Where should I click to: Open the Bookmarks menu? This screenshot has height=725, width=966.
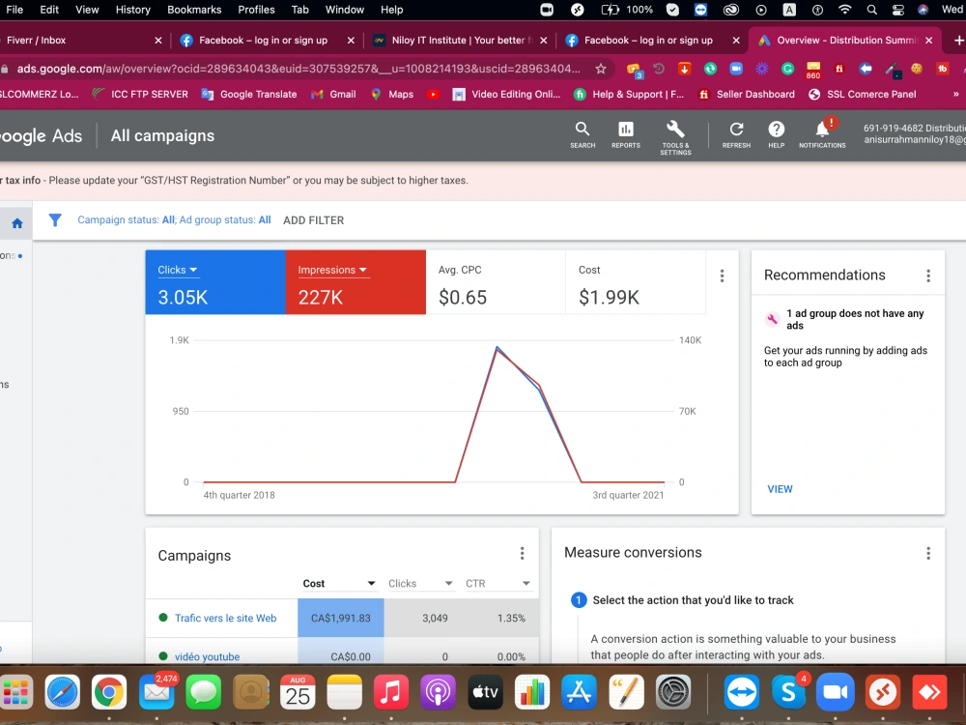194,10
